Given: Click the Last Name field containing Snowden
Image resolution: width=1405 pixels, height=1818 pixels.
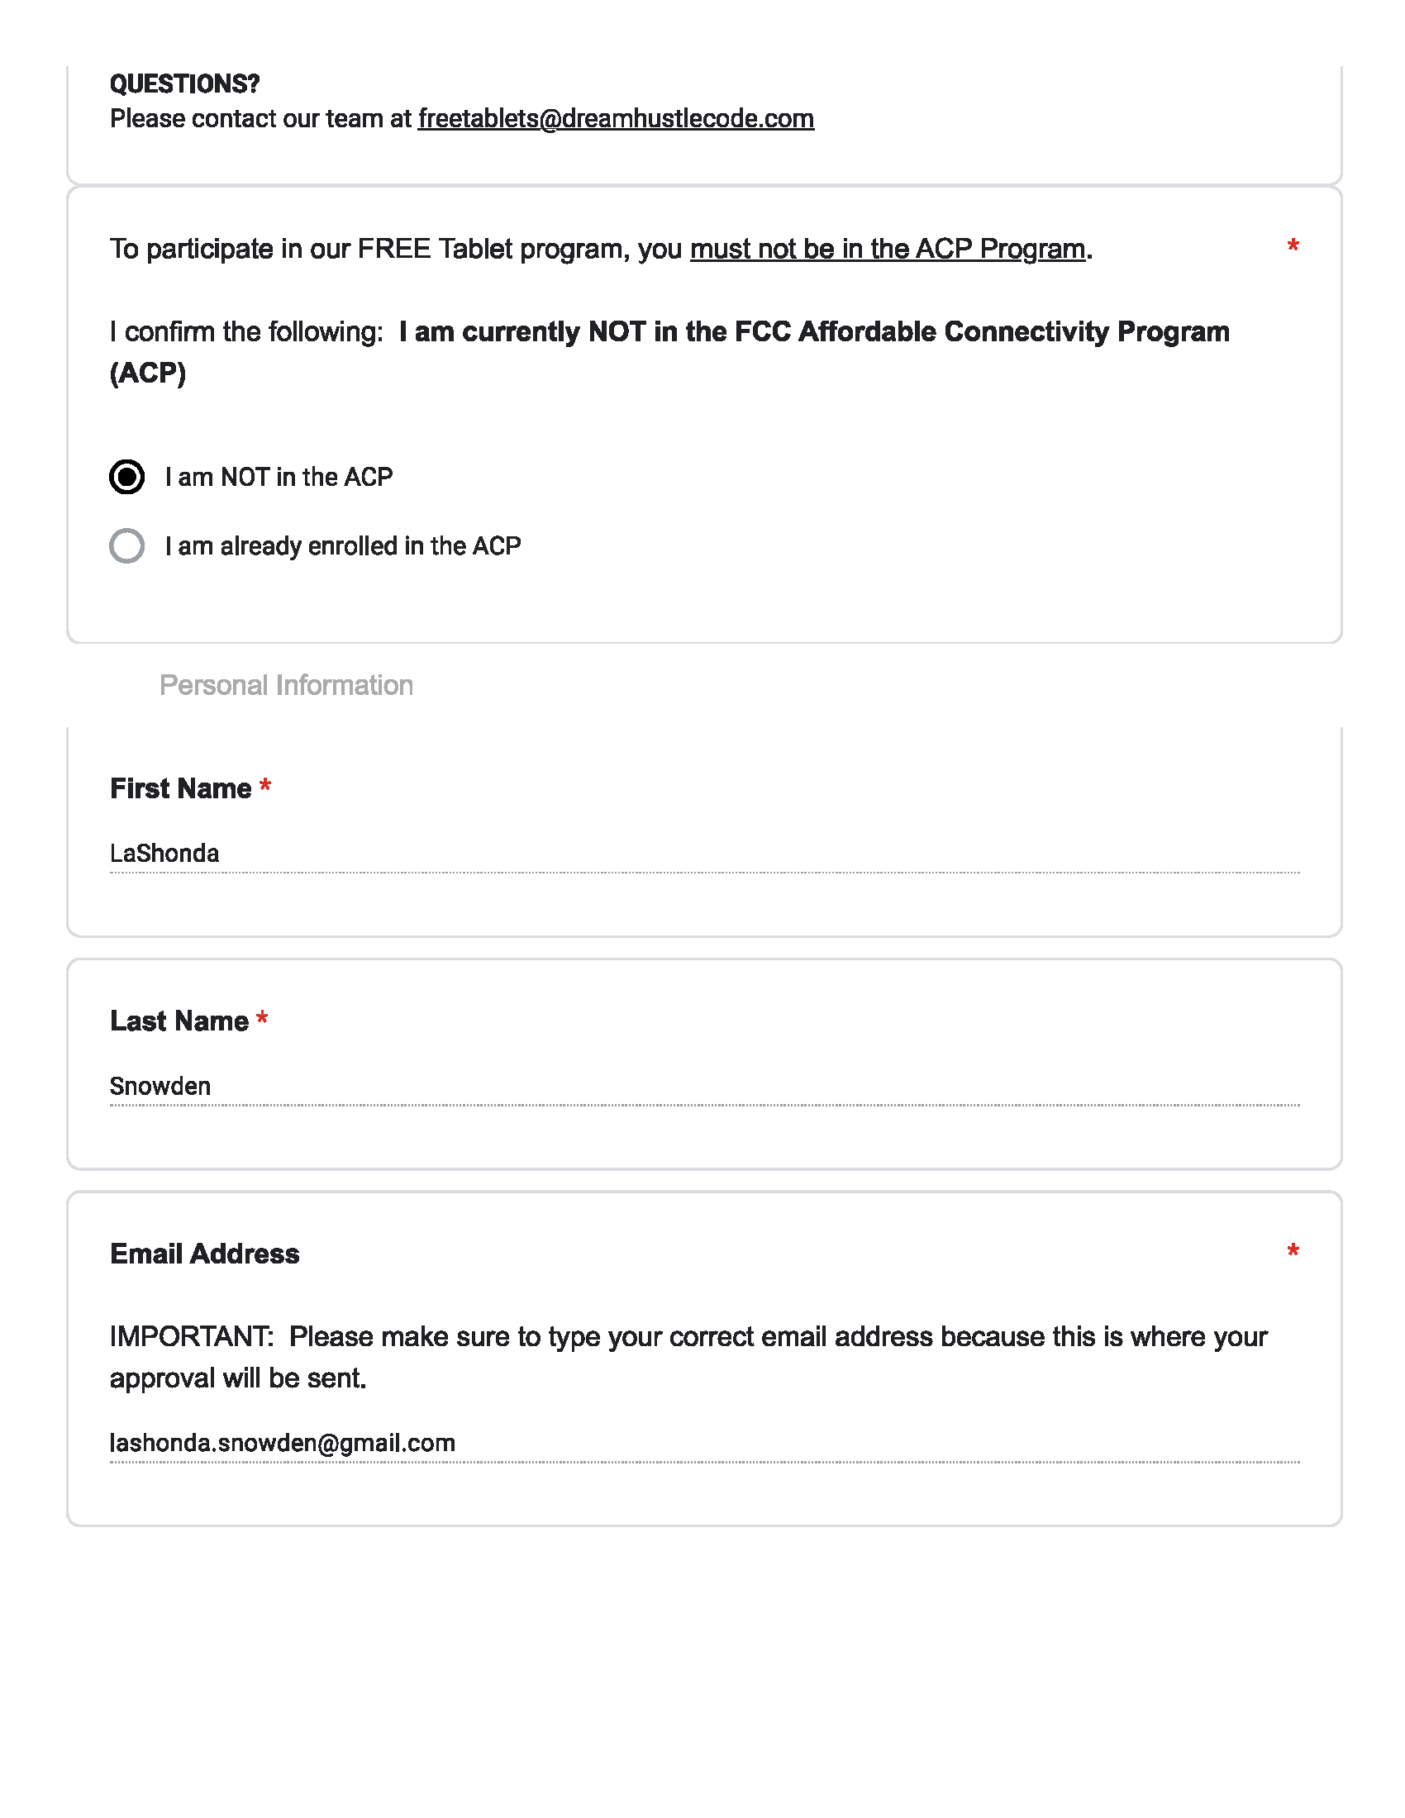Looking at the screenshot, I should (704, 1087).
